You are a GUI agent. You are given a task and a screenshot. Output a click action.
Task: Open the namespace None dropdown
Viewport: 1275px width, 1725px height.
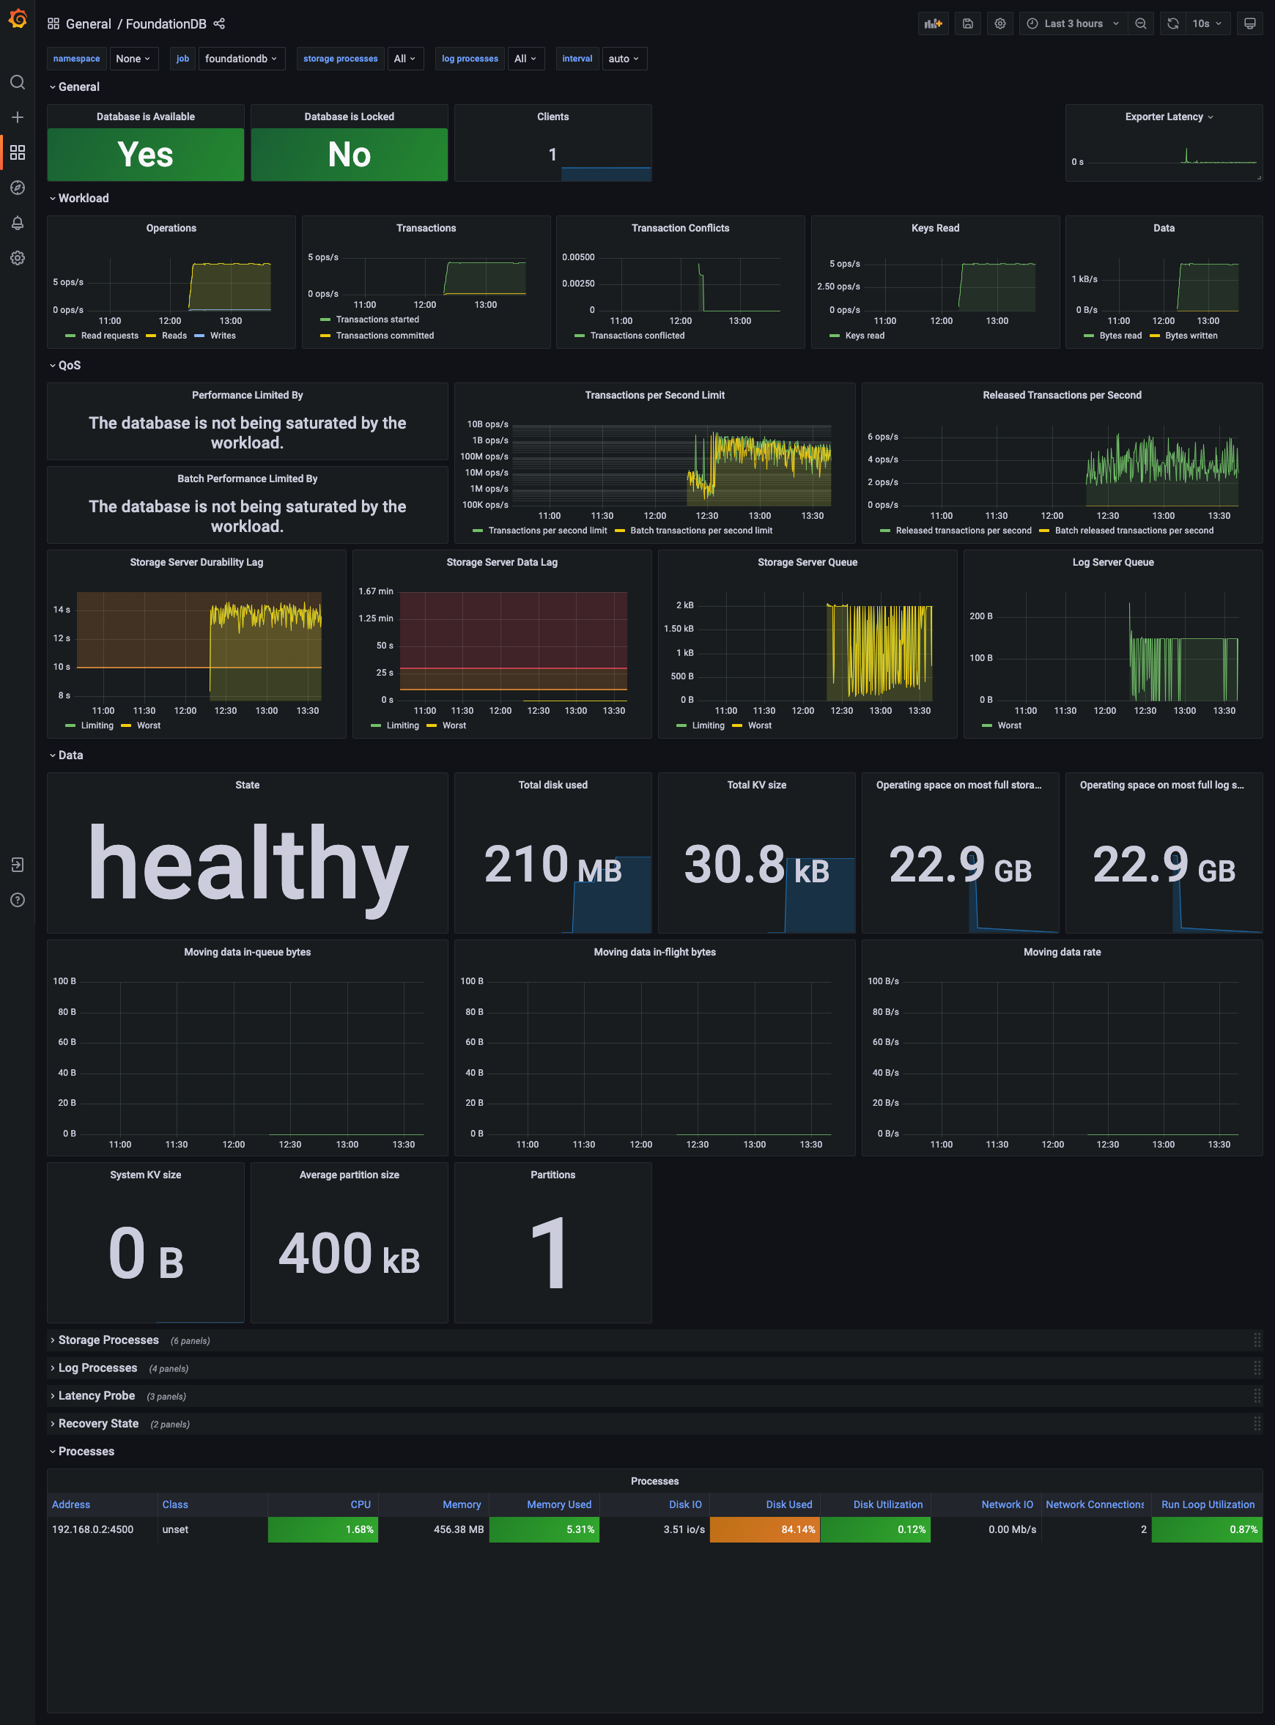pyautogui.click(x=133, y=59)
